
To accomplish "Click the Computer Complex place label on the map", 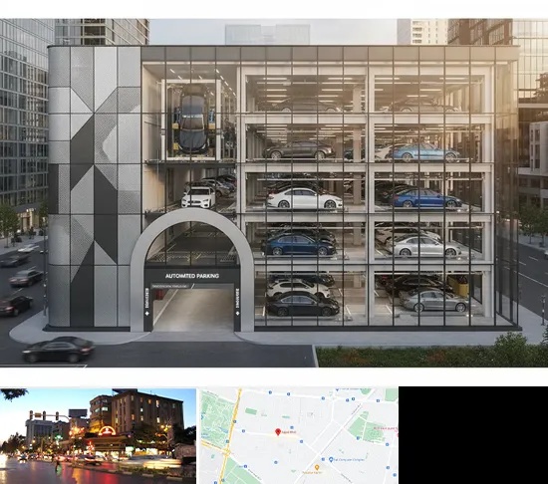I will point(349,460).
